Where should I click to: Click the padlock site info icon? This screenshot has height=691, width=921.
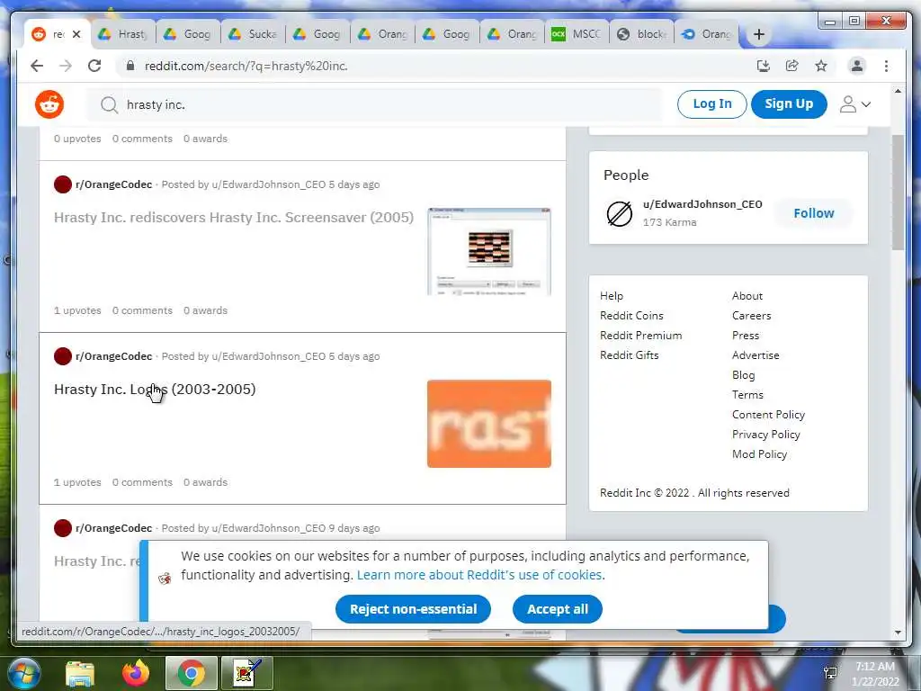pos(130,66)
